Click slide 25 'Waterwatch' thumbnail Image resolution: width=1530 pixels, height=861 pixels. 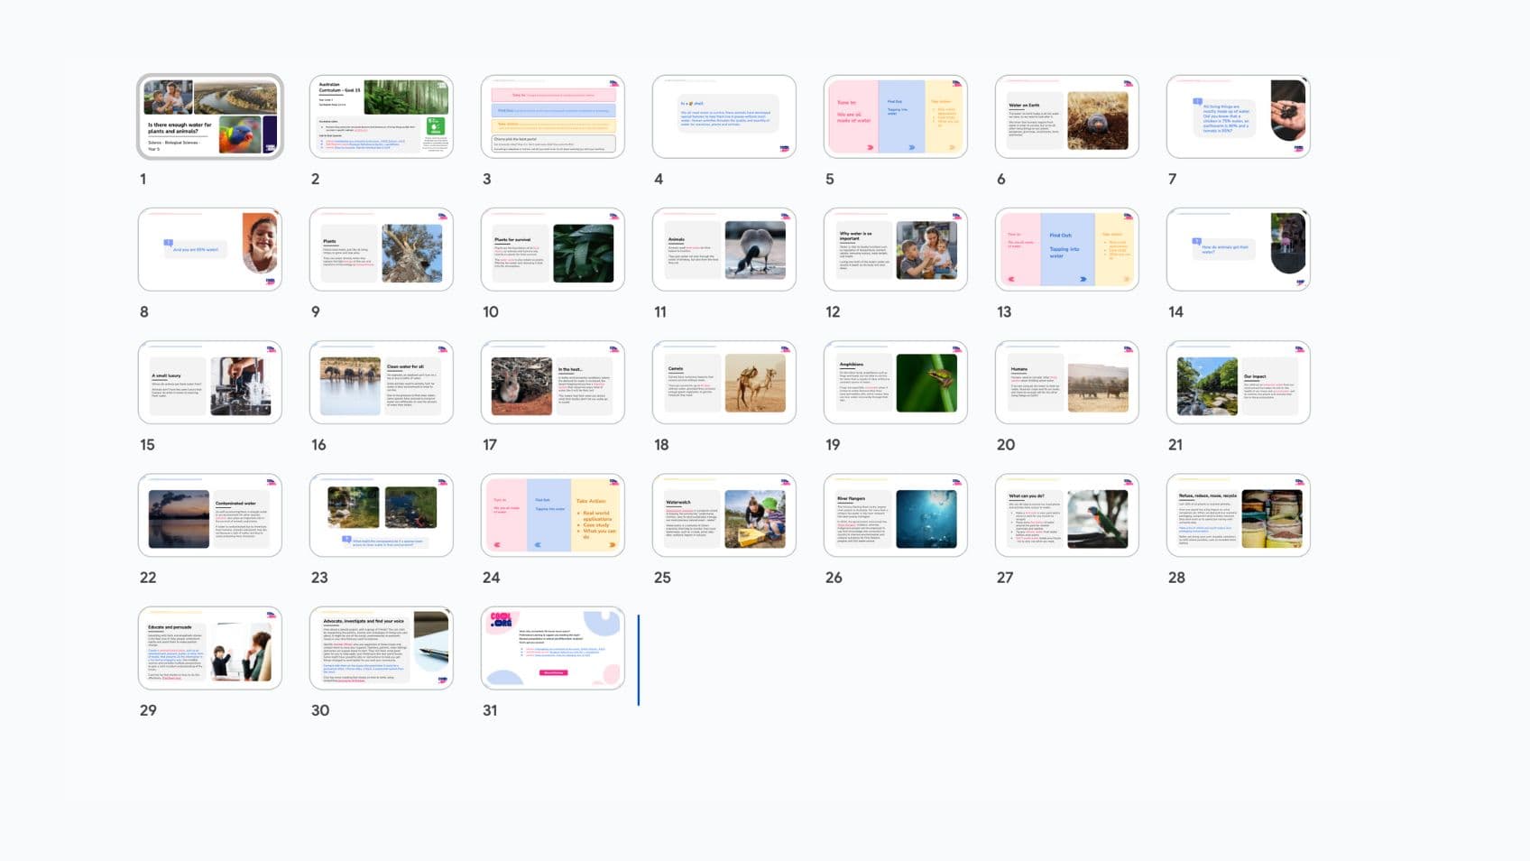(x=724, y=514)
